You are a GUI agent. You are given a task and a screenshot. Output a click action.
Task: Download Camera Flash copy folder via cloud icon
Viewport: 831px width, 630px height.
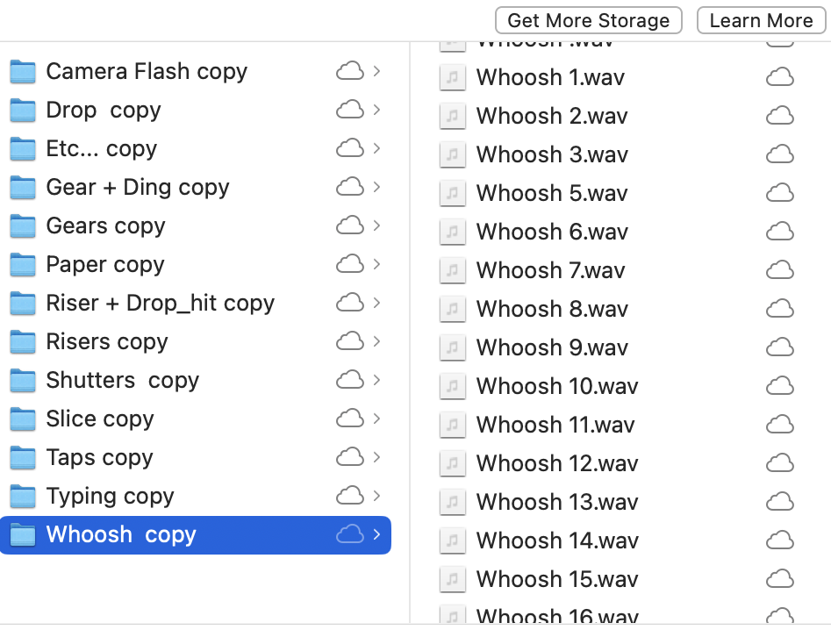pyautogui.click(x=350, y=71)
